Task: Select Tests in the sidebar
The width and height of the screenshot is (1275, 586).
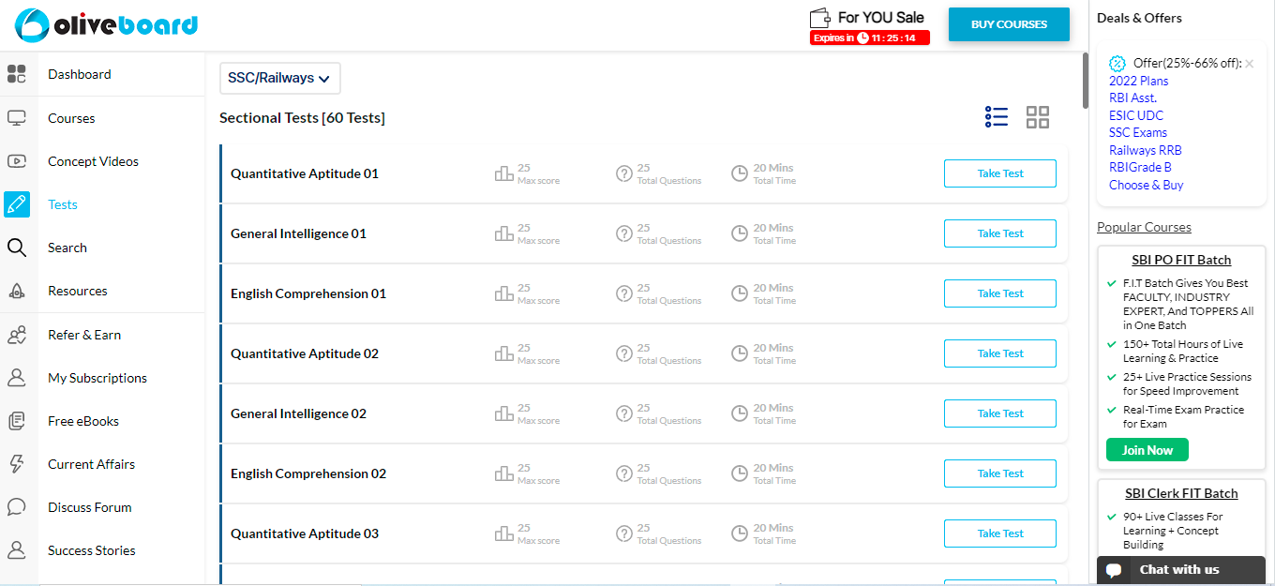Action: pyautogui.click(x=63, y=204)
